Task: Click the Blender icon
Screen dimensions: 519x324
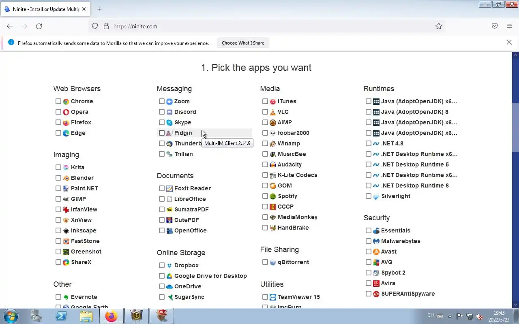Action: pos(66,178)
